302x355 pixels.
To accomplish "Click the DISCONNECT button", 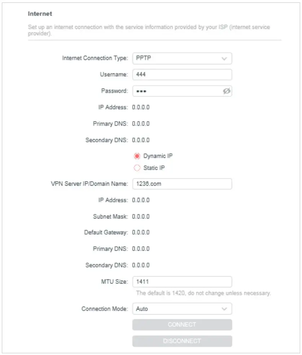I will [182, 341].
